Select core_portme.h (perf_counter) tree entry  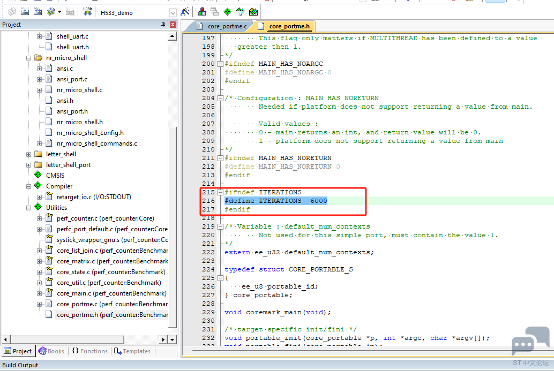(112, 315)
